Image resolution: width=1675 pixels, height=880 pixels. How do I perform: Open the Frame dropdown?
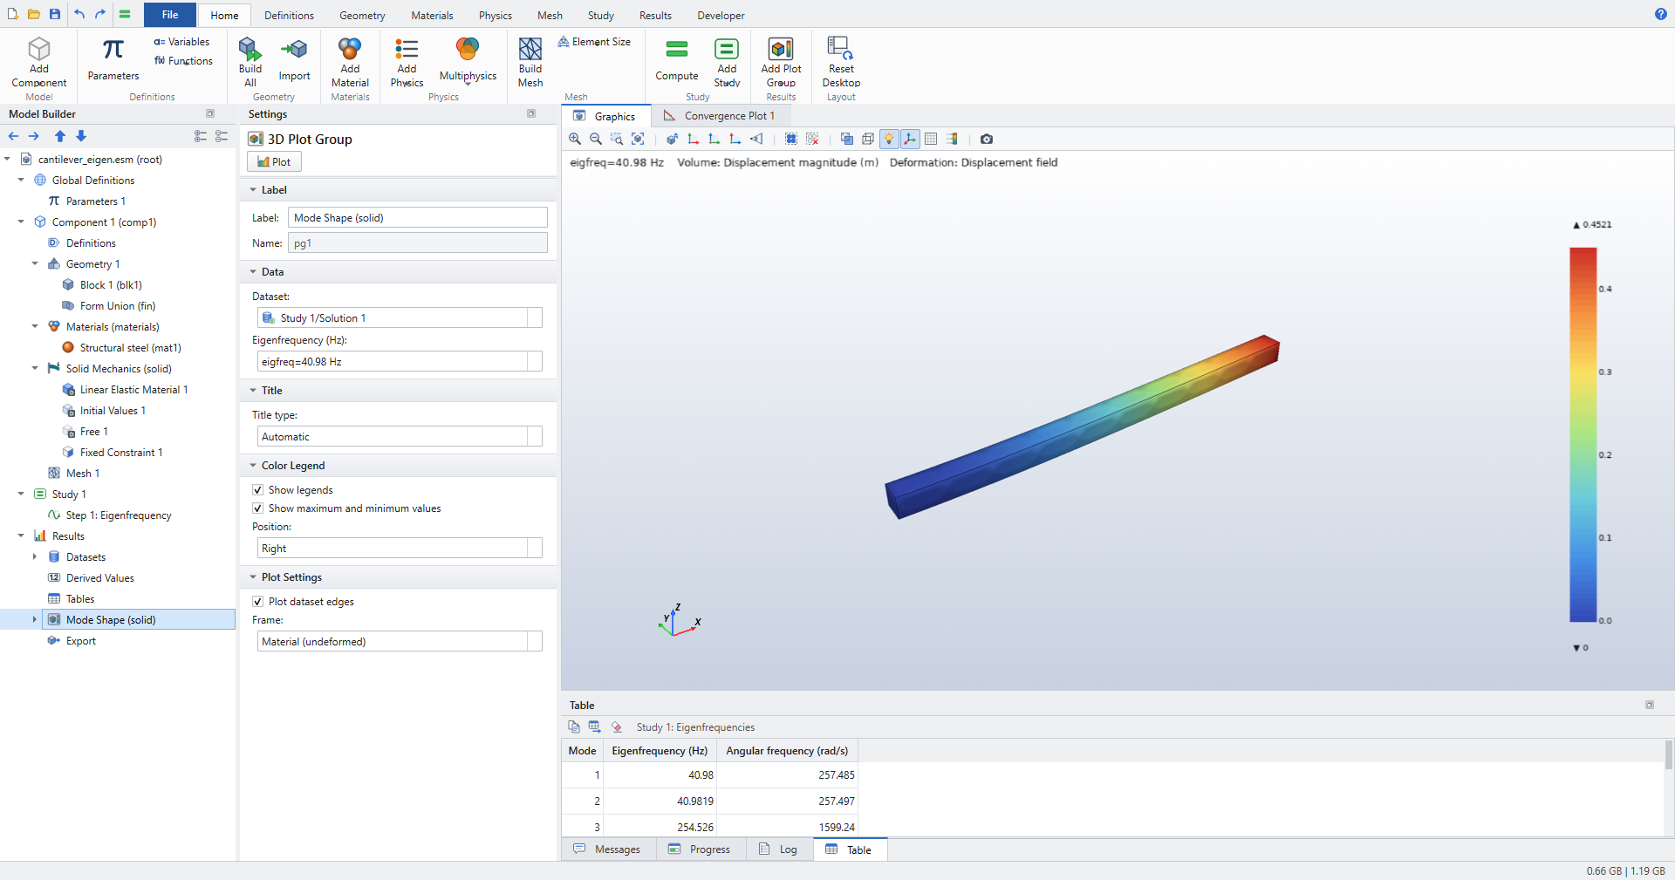click(400, 642)
